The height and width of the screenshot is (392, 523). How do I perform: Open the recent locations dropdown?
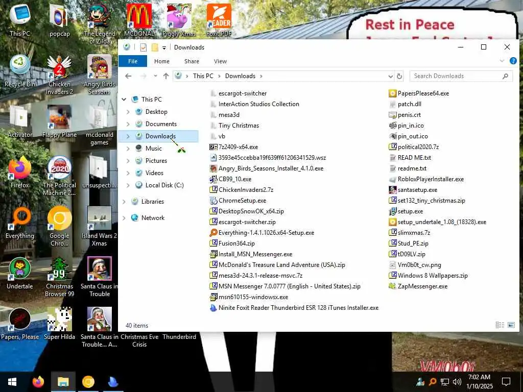click(x=155, y=76)
